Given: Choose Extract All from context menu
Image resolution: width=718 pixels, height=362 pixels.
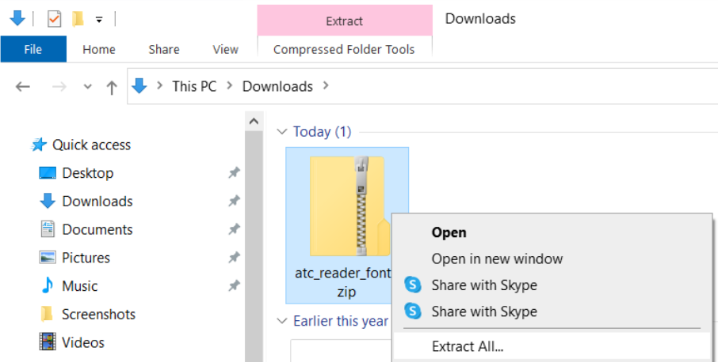Looking at the screenshot, I should click(468, 346).
